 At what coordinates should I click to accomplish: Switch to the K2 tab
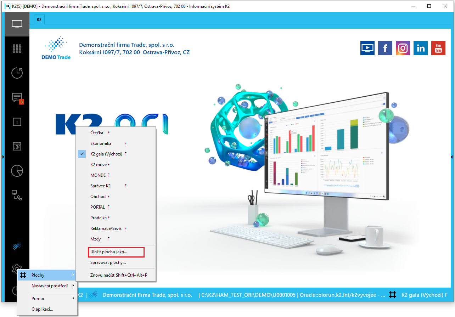(x=39, y=19)
